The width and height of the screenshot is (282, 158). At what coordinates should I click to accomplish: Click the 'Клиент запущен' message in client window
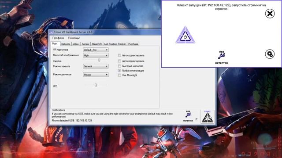click(221, 7)
